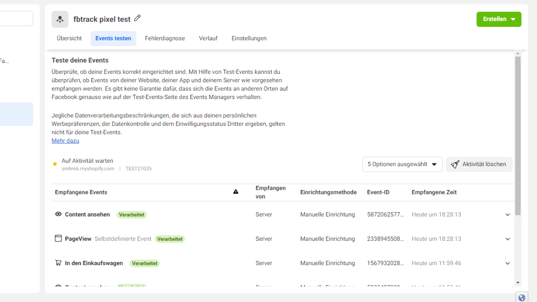Click the Verarbeitet badge on Content ansehen
Image resolution: width=537 pixels, height=302 pixels.
132,215
